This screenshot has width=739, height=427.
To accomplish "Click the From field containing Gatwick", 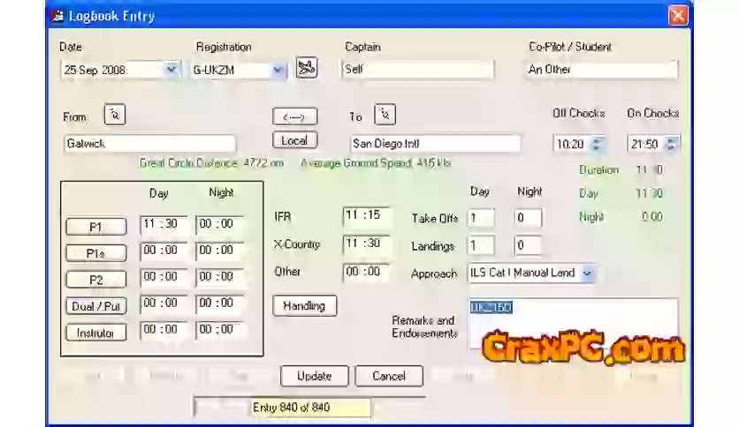I will [149, 144].
